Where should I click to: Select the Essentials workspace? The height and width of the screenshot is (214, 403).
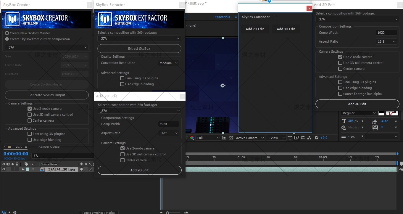(x=222, y=17)
